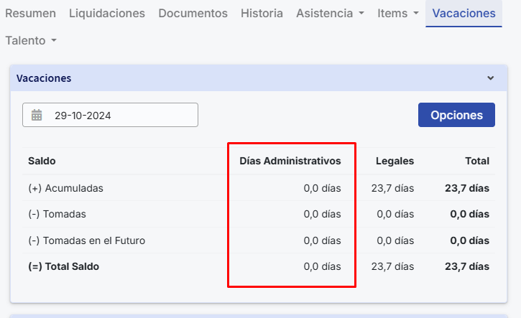The width and height of the screenshot is (521, 318).
Task: Collapse the Vacaciones panel chevron
Action: (x=491, y=78)
